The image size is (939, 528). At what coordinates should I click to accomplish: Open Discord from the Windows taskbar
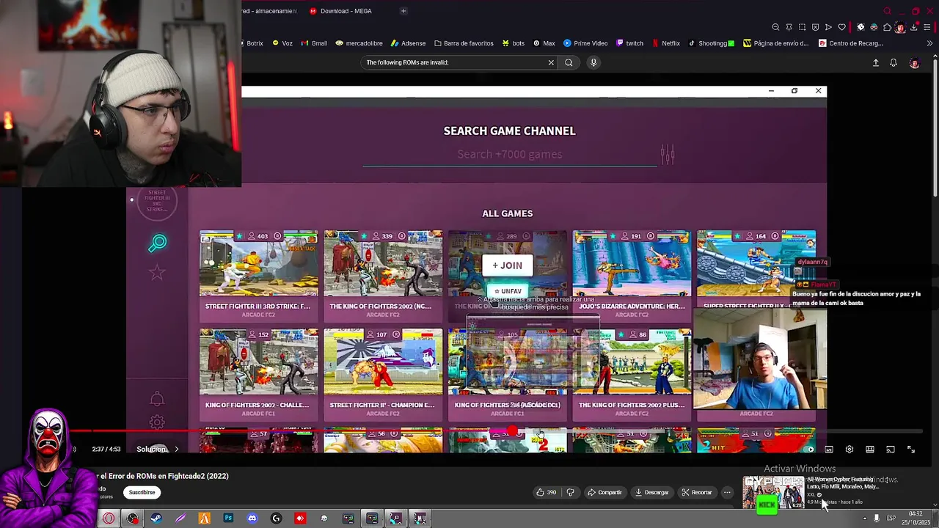252,518
